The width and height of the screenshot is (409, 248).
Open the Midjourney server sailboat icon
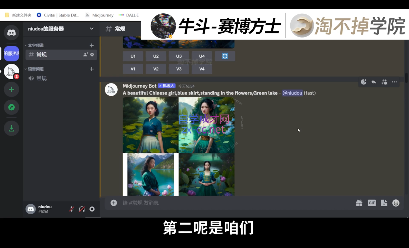point(11,71)
